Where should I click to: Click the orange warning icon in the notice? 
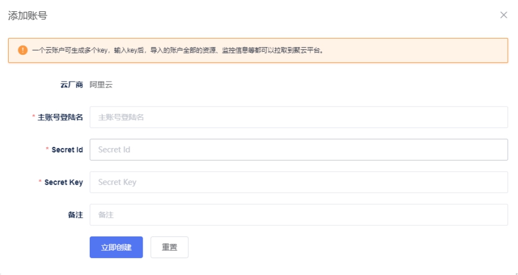point(22,50)
